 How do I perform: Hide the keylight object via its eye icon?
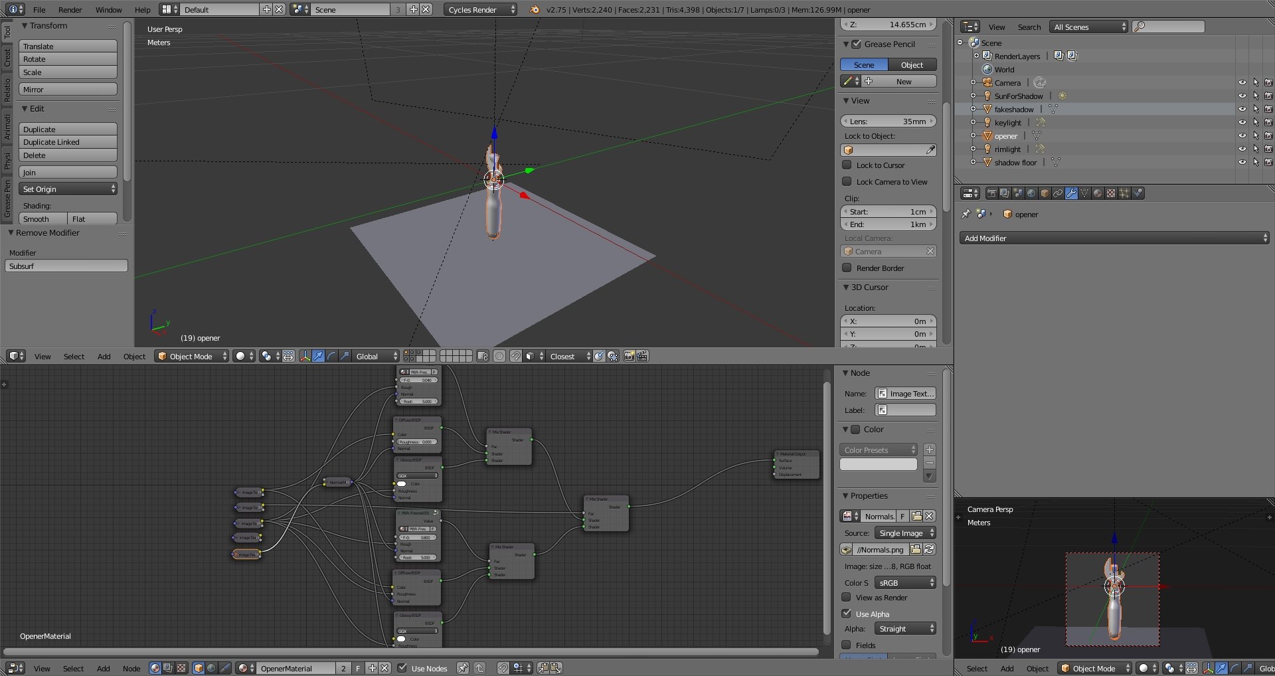(x=1242, y=122)
